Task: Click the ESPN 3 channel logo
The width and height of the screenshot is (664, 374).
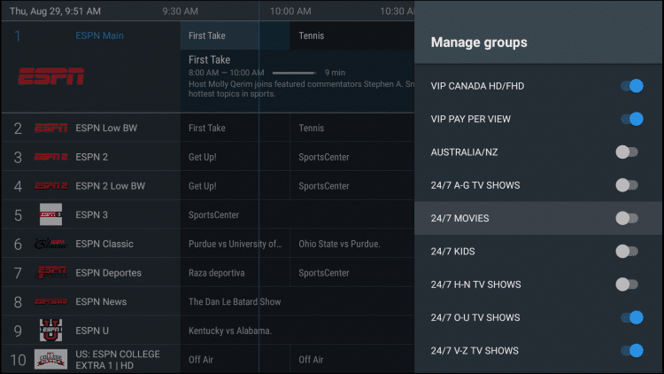Action: tap(50, 214)
